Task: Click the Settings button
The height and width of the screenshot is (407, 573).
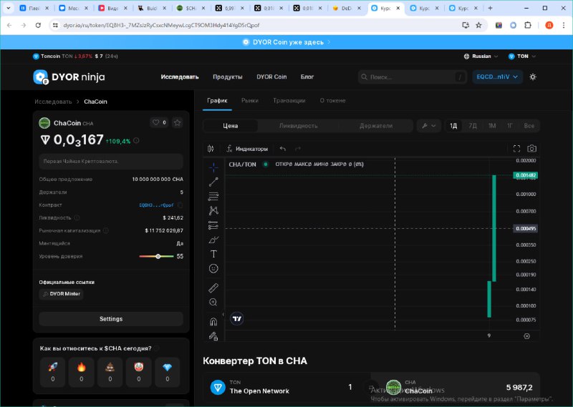Action: tap(111, 319)
